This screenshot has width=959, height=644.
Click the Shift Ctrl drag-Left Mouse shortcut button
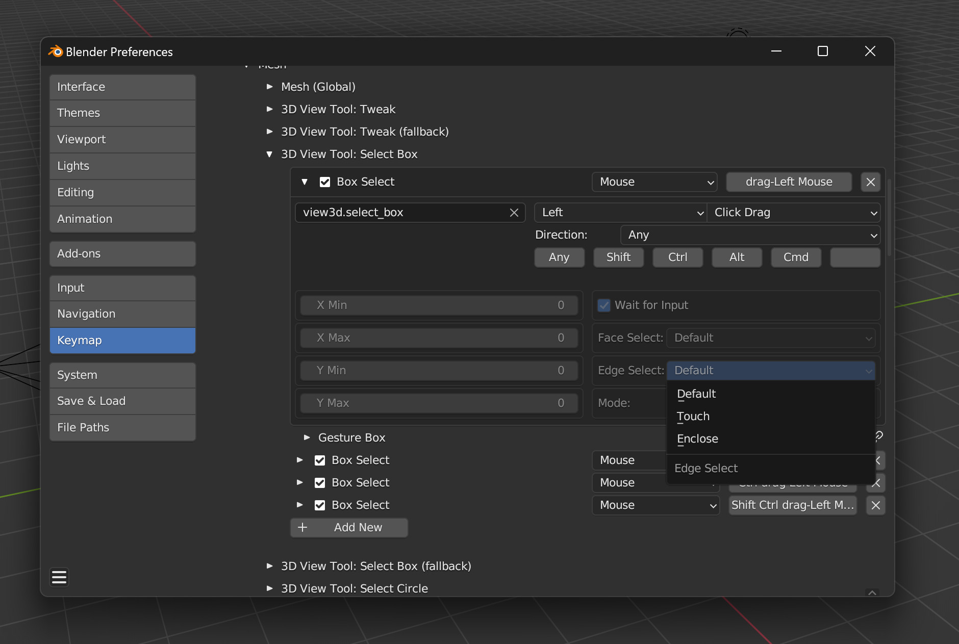click(x=793, y=505)
